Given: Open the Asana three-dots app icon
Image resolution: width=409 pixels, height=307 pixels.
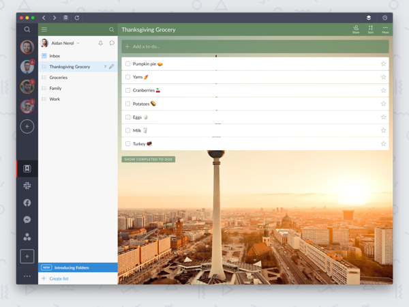Looking at the screenshot, I should pos(27,237).
